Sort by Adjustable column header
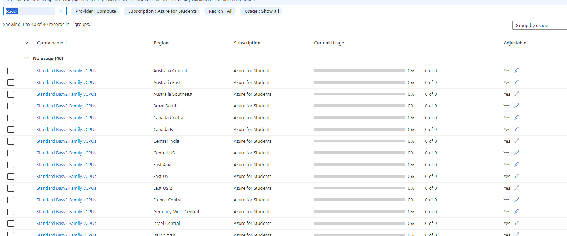 tap(515, 43)
